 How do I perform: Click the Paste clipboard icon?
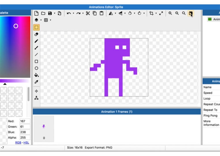(101, 13)
